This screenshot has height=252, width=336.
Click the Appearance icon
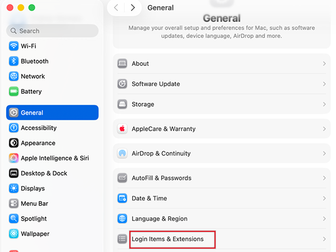click(13, 143)
